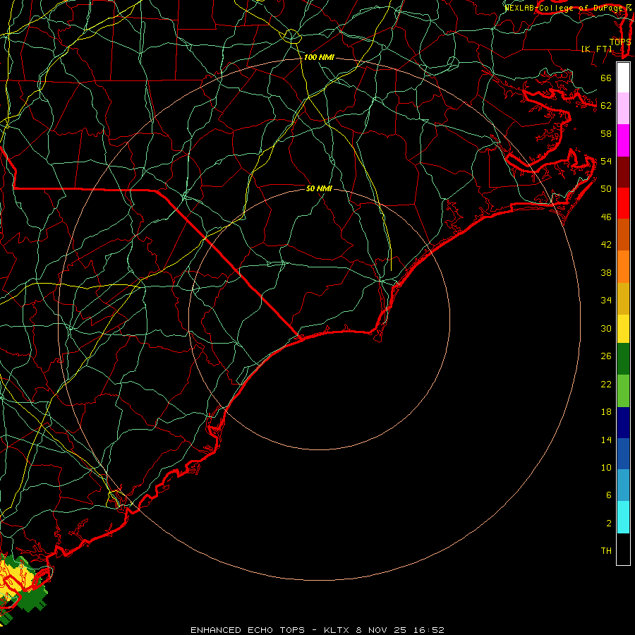
Task: Click legend value "46"
Action: click(606, 217)
